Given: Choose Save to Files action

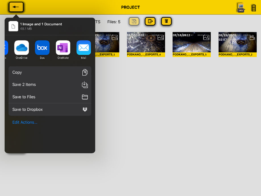Looking at the screenshot, I should (50, 97).
